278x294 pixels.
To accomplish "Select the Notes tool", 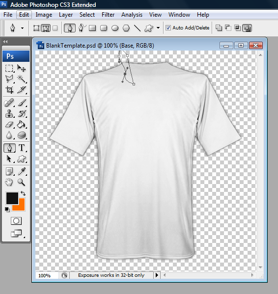I will [x=9, y=171].
